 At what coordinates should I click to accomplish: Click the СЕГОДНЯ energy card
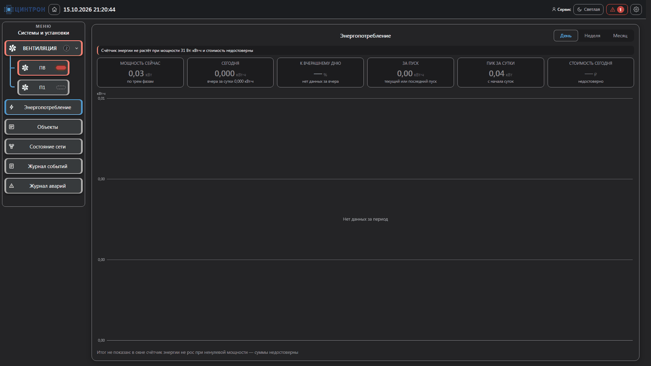coord(230,72)
